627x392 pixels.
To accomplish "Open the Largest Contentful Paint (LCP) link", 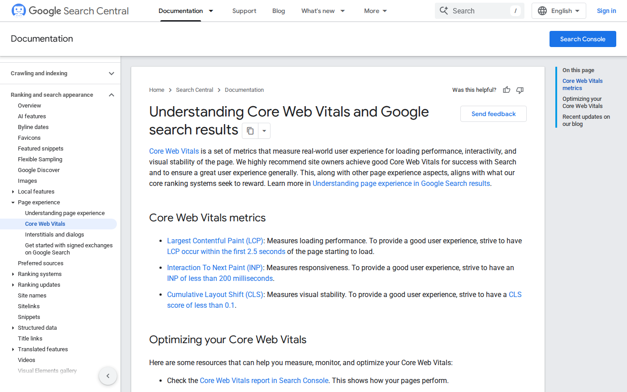I will pos(215,241).
